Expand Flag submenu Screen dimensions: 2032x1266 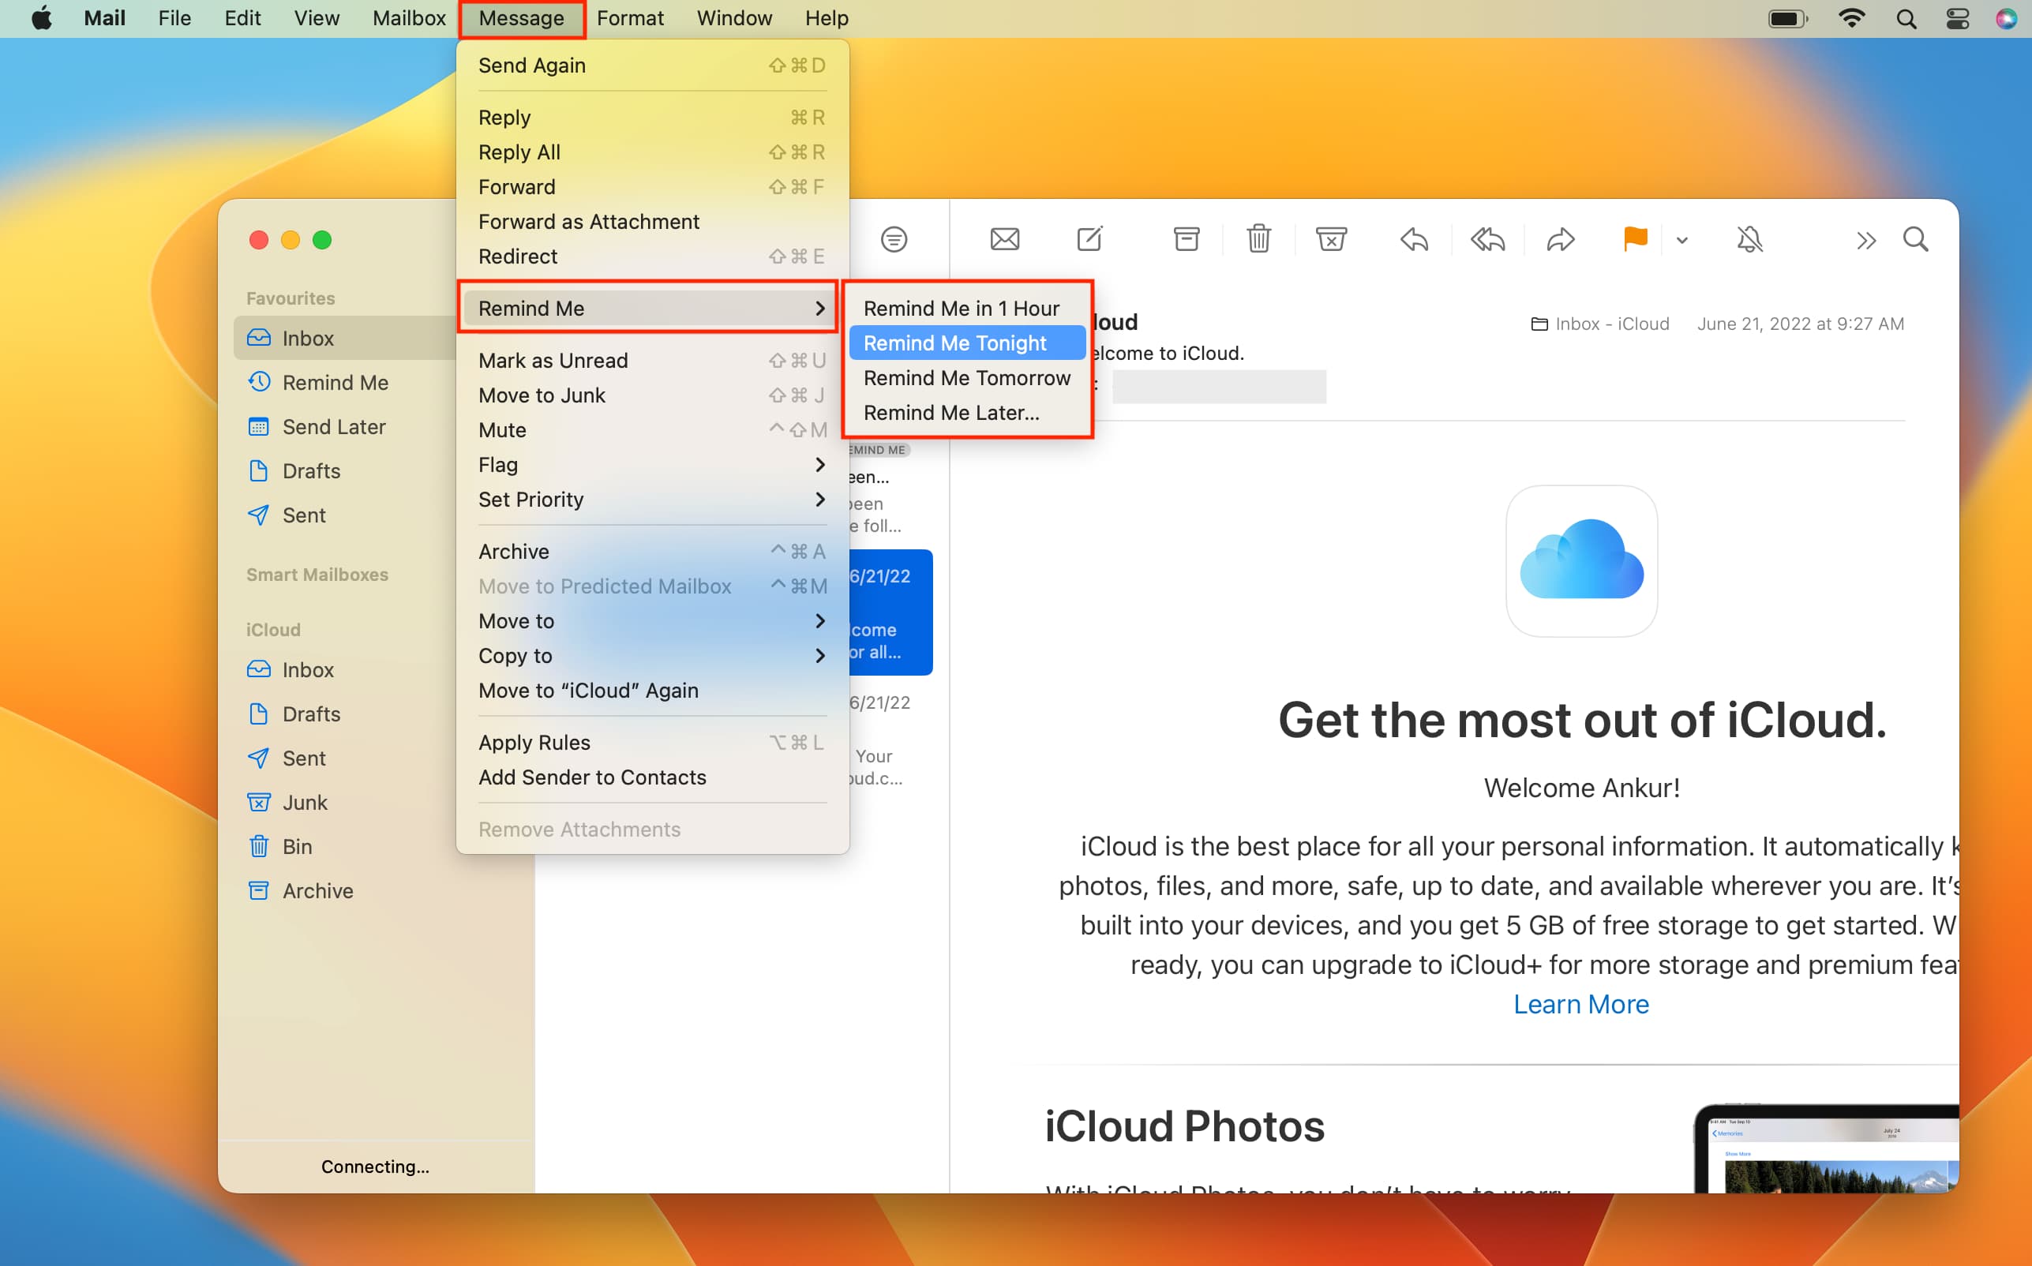652,465
